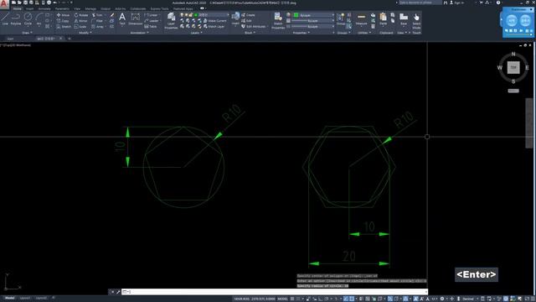Open the Home ribbon tab
The image size is (536, 302).
point(17,8)
